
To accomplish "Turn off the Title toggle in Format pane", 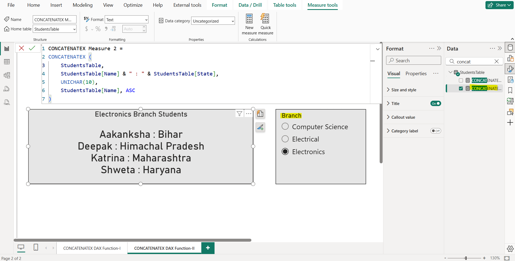I will (x=435, y=103).
